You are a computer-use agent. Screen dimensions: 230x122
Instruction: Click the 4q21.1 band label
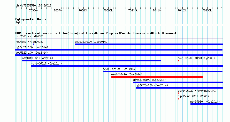pyautogui.click(x=20, y=22)
